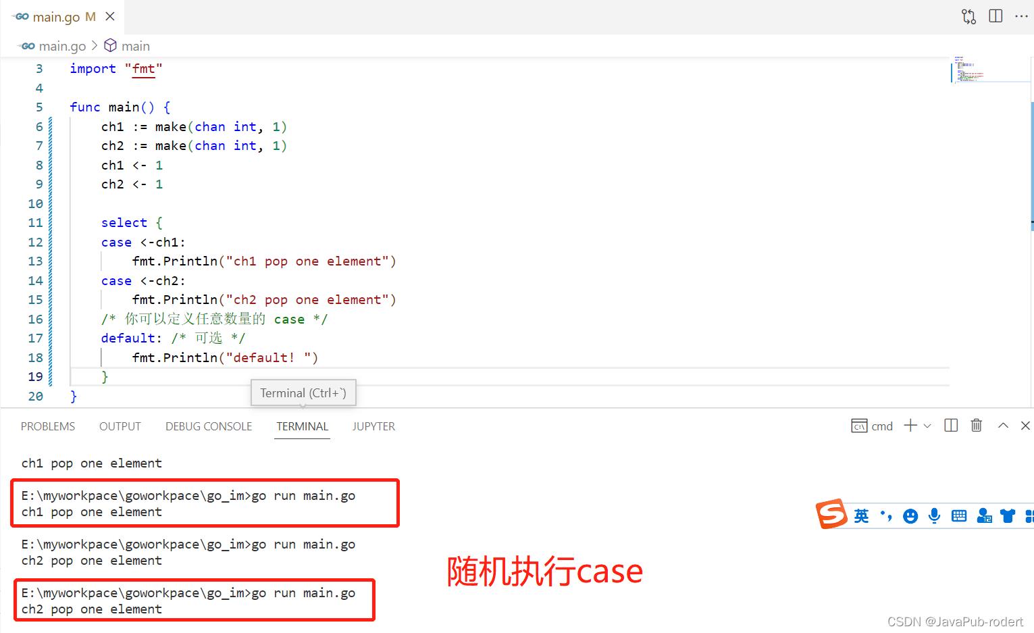
Task: Open the editor More Actions ellipsis
Action: tap(1021, 16)
